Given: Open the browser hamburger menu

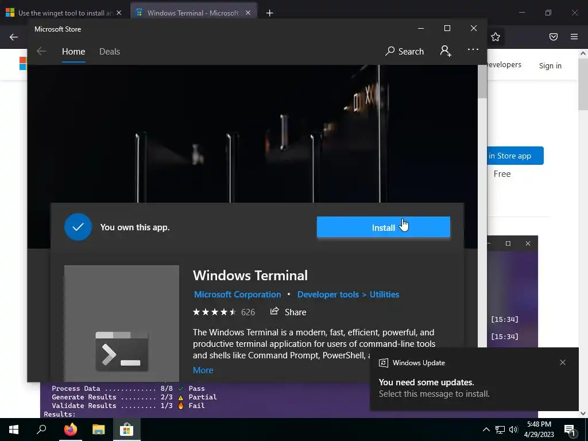Looking at the screenshot, I should tap(574, 37).
